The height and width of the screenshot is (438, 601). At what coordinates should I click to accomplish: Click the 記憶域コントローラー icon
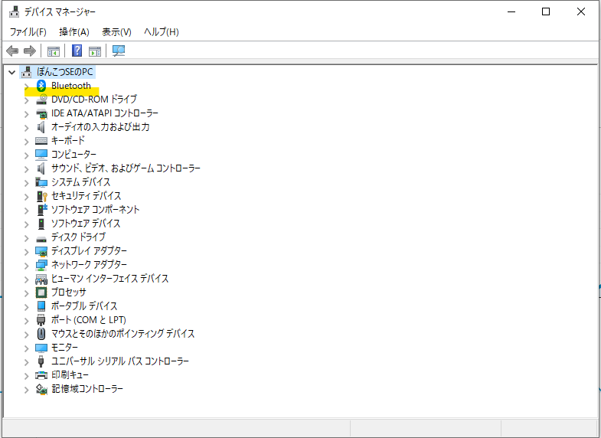[41, 389]
